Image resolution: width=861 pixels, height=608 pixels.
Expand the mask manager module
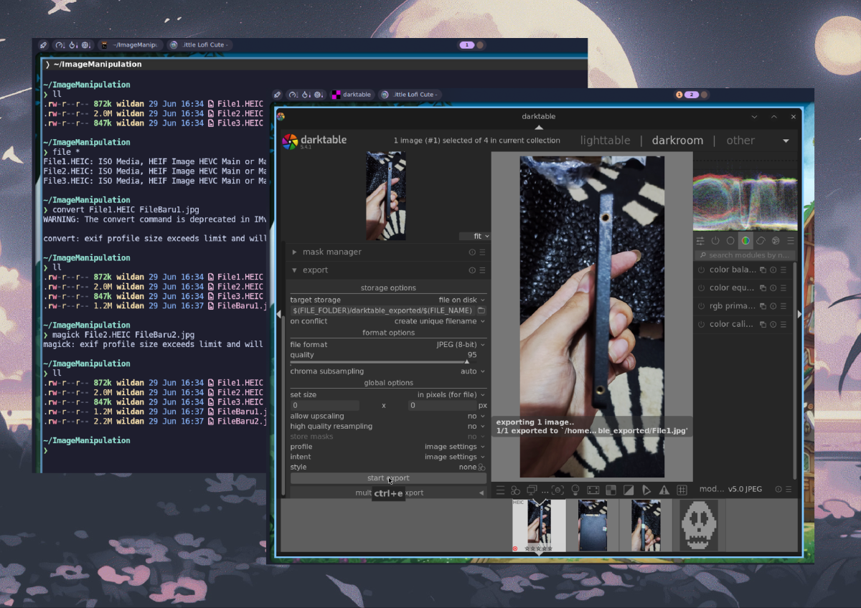coord(294,252)
